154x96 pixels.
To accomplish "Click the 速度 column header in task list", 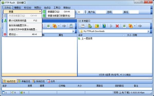I will pyautogui.click(x=49, y=86).
